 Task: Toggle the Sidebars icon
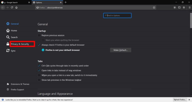click(x=179, y=7)
